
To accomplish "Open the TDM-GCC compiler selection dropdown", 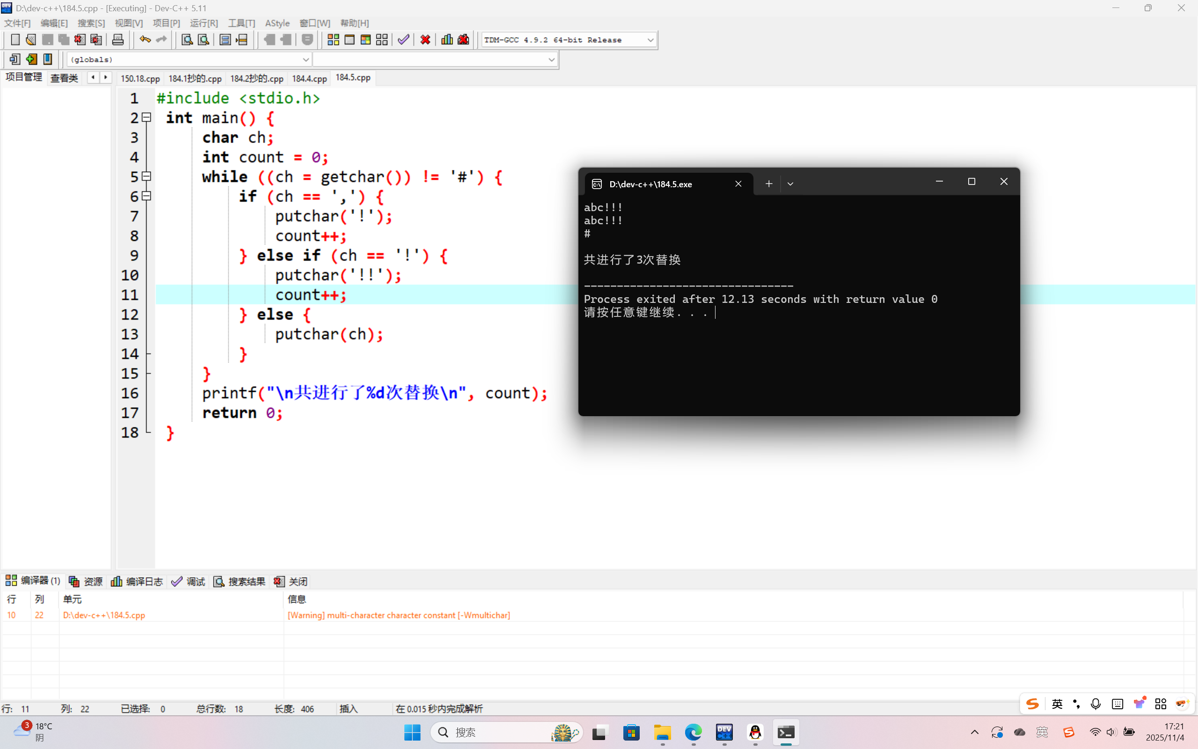I will click(650, 40).
